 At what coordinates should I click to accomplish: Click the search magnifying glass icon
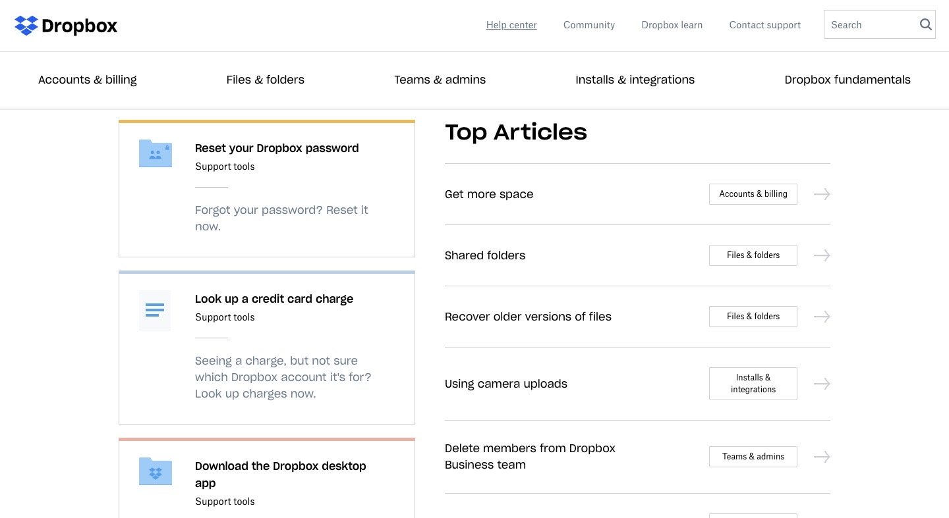pyautogui.click(x=925, y=25)
